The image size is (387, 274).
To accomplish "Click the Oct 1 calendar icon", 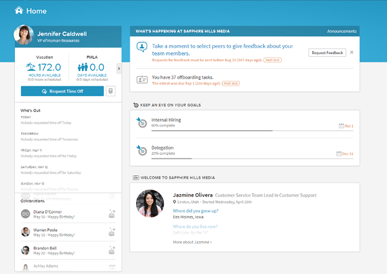I will [341, 126].
